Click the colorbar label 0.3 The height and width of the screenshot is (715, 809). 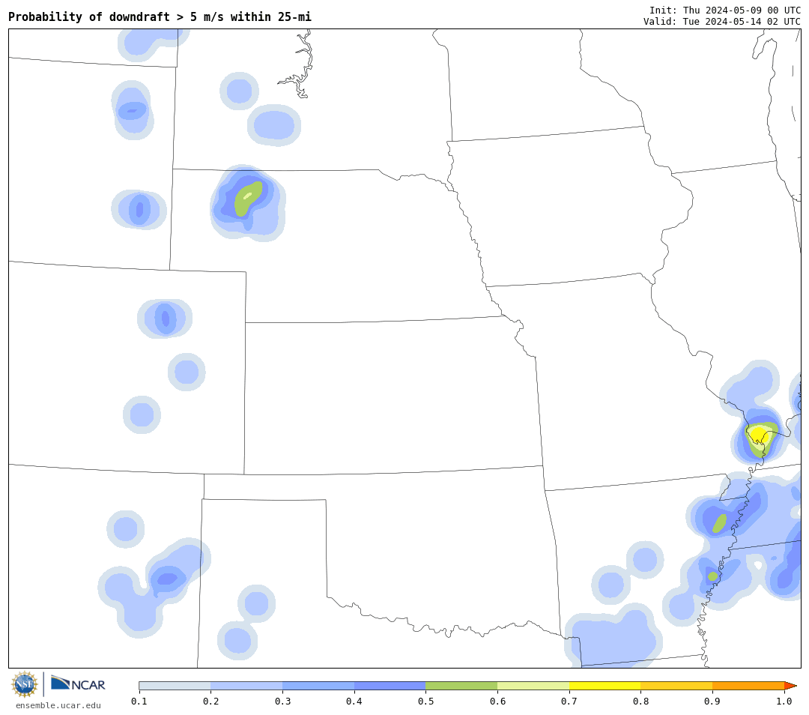pos(282,701)
